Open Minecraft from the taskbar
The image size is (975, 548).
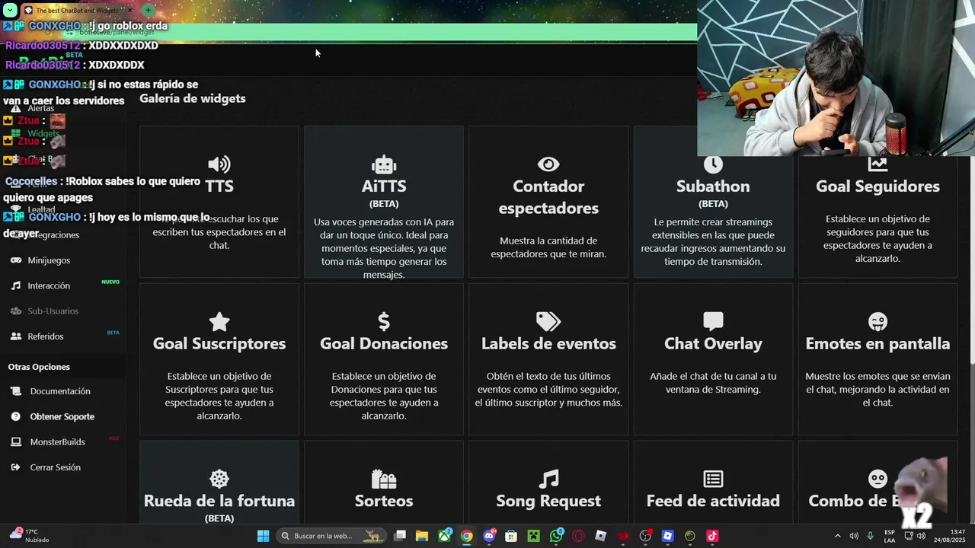pyautogui.click(x=534, y=536)
